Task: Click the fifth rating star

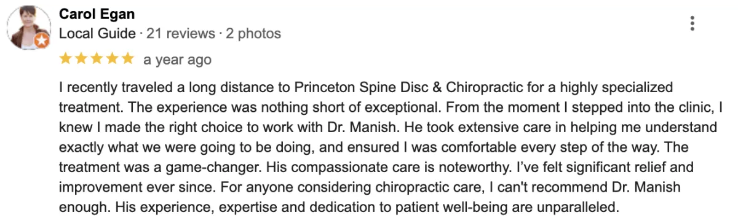Action: coord(127,59)
